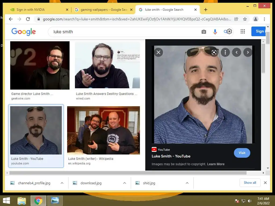Click the large preview image
Image resolution: width=275 pixels, height=206 pixels.
click(x=203, y=95)
